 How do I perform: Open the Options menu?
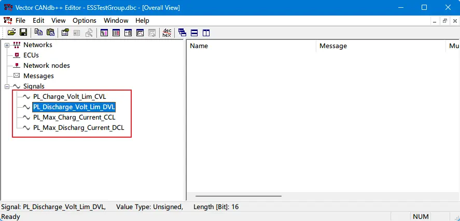[x=84, y=20]
